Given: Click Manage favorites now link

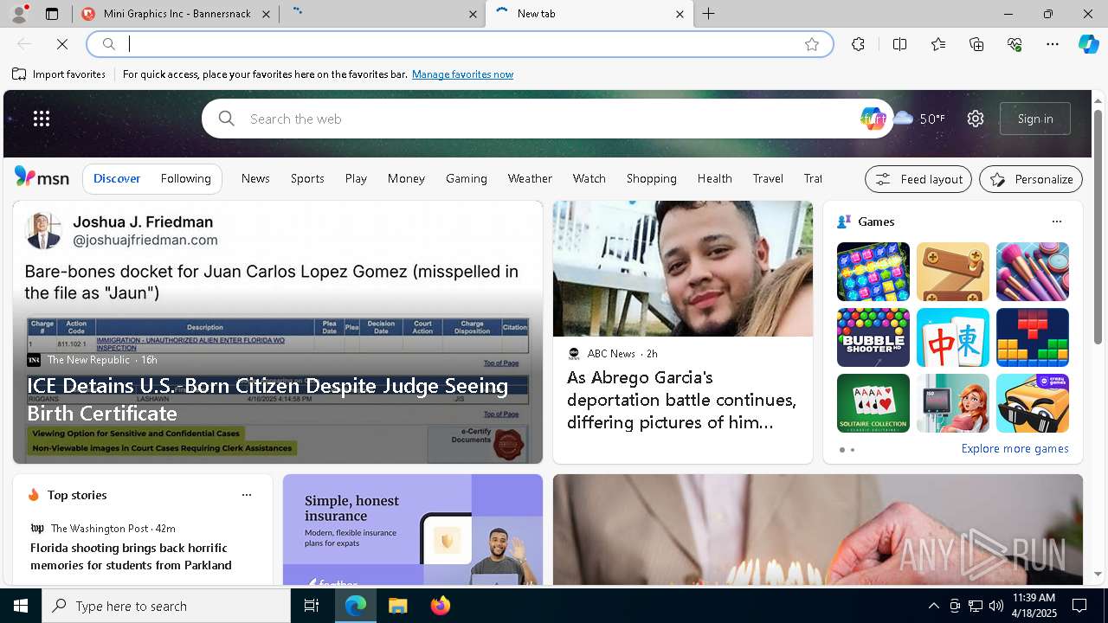Looking at the screenshot, I should coord(462,74).
